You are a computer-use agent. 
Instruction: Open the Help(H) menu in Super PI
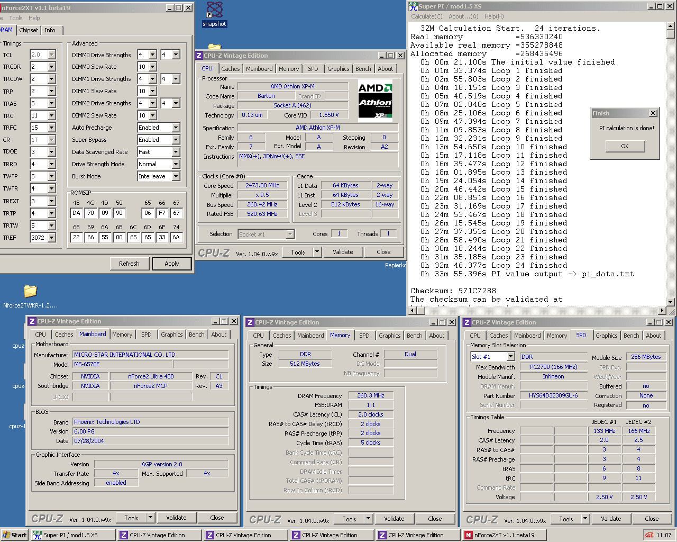tap(494, 16)
